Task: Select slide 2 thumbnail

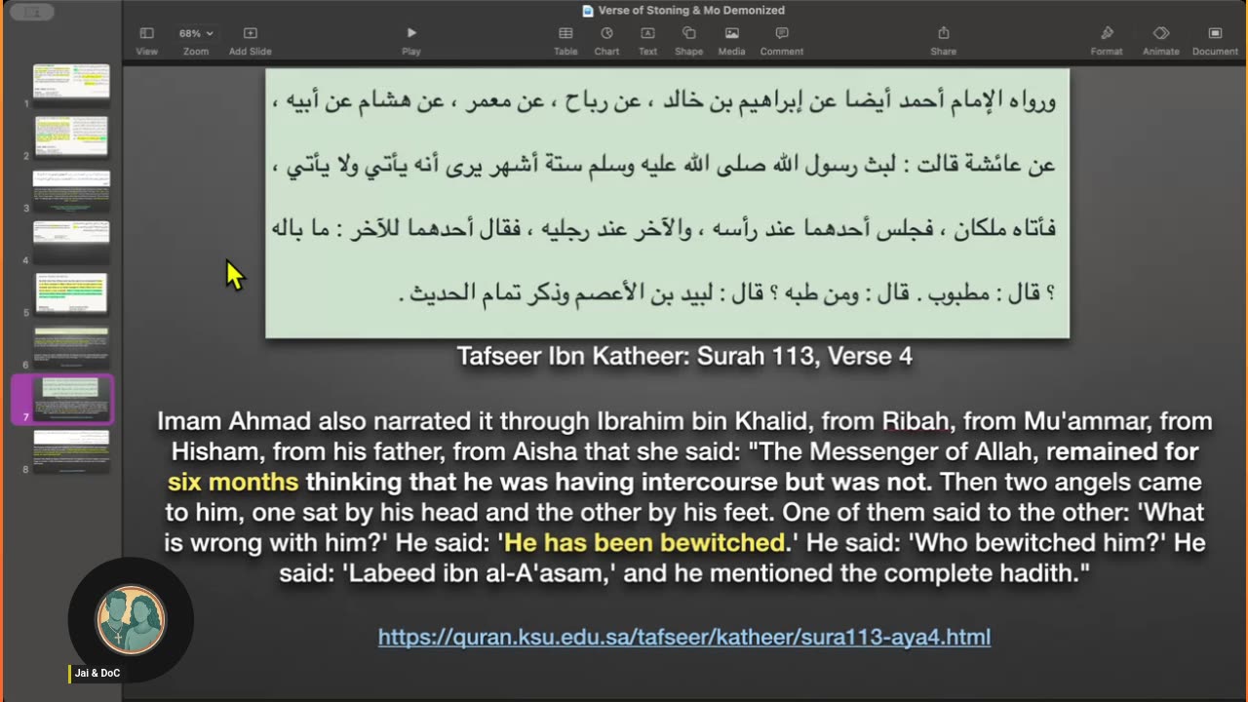Action: coord(71,136)
